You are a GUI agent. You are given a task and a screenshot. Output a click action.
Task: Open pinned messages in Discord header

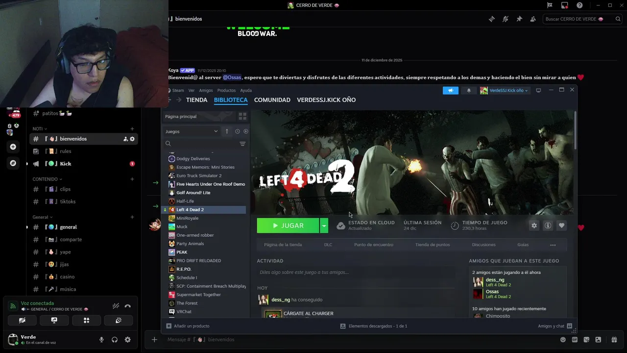point(519,19)
